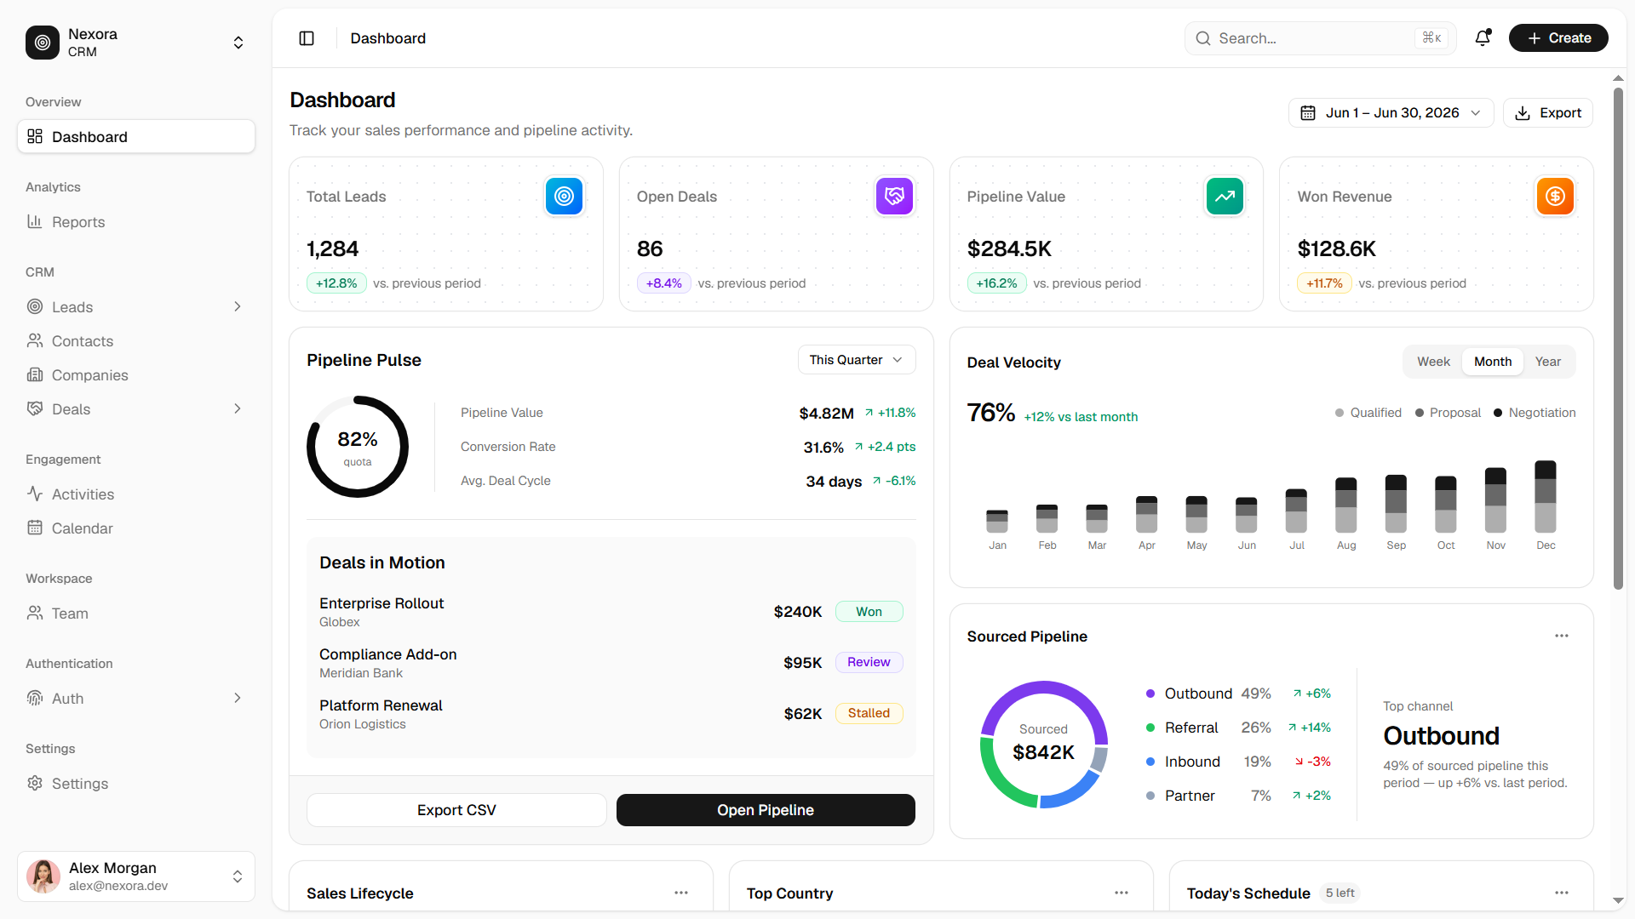Click the Pipeline Value trend icon
This screenshot has width=1635, height=919.
pos(1225,197)
